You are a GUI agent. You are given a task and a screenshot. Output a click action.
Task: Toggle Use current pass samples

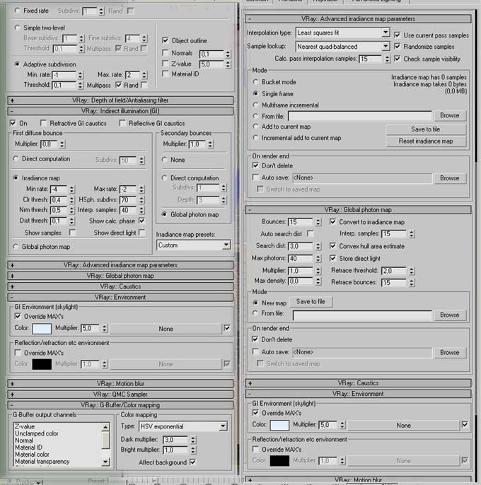click(x=397, y=35)
